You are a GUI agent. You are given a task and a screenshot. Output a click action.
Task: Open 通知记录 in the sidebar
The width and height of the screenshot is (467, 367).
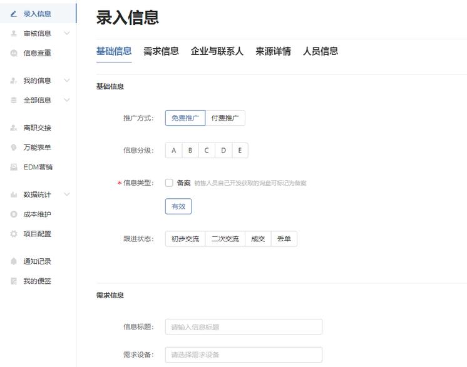click(38, 261)
